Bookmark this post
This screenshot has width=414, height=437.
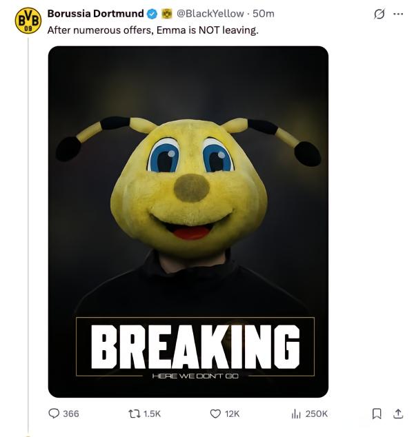(377, 414)
